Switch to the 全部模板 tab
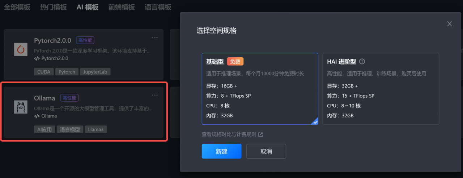The width and height of the screenshot is (463, 178). click(17, 7)
